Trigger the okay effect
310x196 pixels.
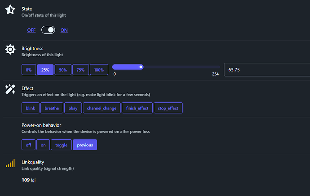73,108
